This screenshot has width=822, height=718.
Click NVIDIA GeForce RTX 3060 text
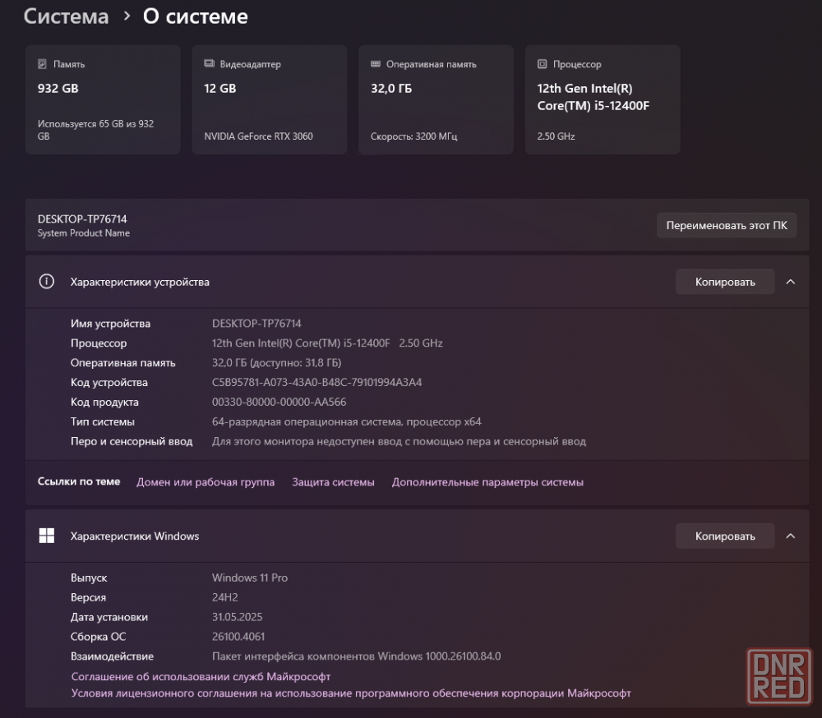pos(258,136)
